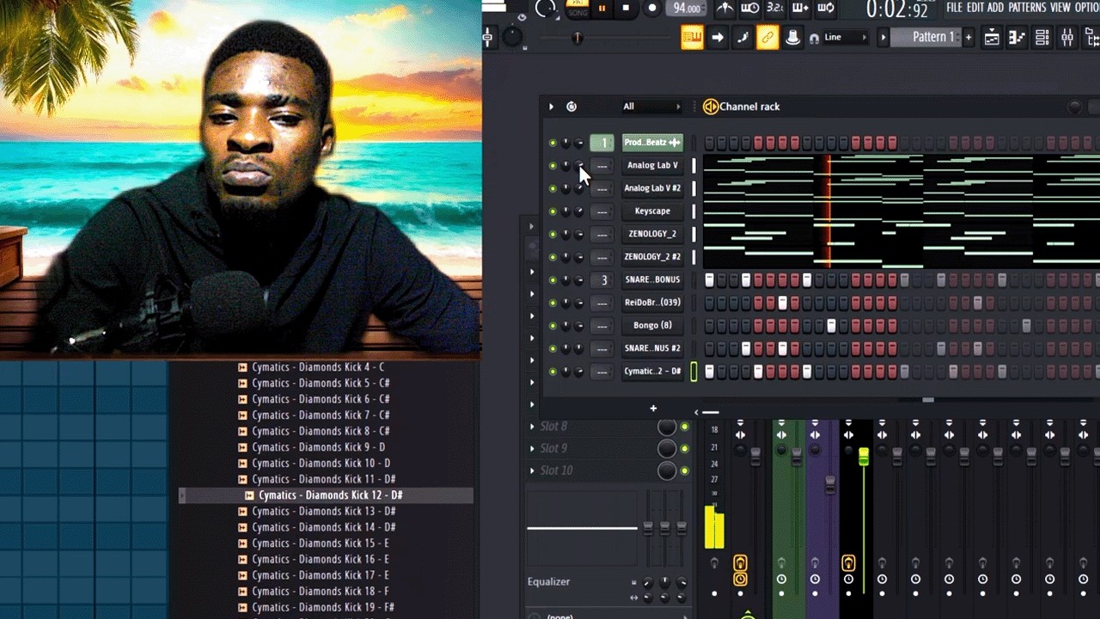Toggle the step editing mode icon
1100x619 pixels.
[742, 37]
